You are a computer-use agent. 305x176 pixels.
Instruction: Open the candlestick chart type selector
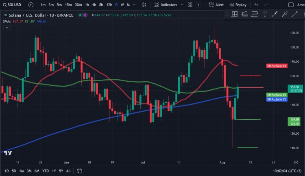144,4
